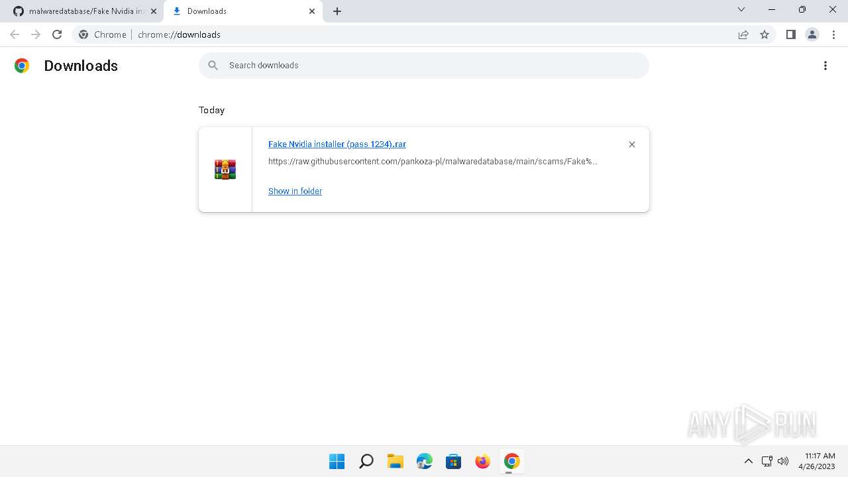This screenshot has width=848, height=477.
Task: Click the WinRAR archive file icon
Action: pos(225,170)
